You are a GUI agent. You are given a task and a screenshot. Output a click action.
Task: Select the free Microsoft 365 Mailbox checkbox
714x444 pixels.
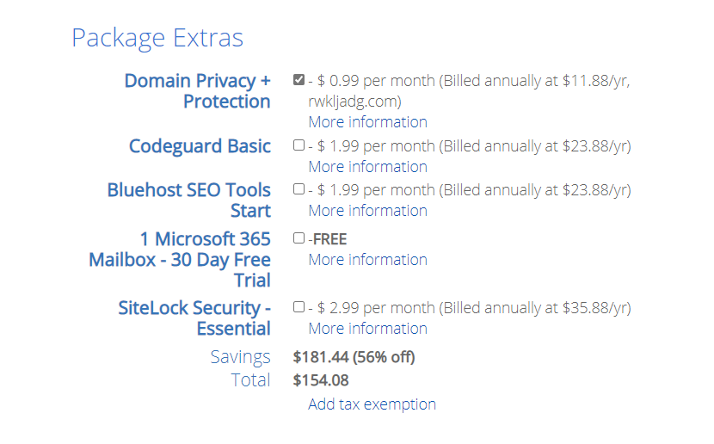pos(299,238)
